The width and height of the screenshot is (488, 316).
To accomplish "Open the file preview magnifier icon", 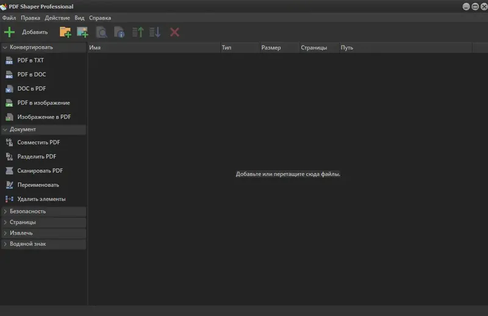I will [101, 32].
